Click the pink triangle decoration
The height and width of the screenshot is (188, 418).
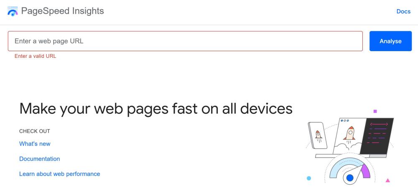[x=388, y=180]
